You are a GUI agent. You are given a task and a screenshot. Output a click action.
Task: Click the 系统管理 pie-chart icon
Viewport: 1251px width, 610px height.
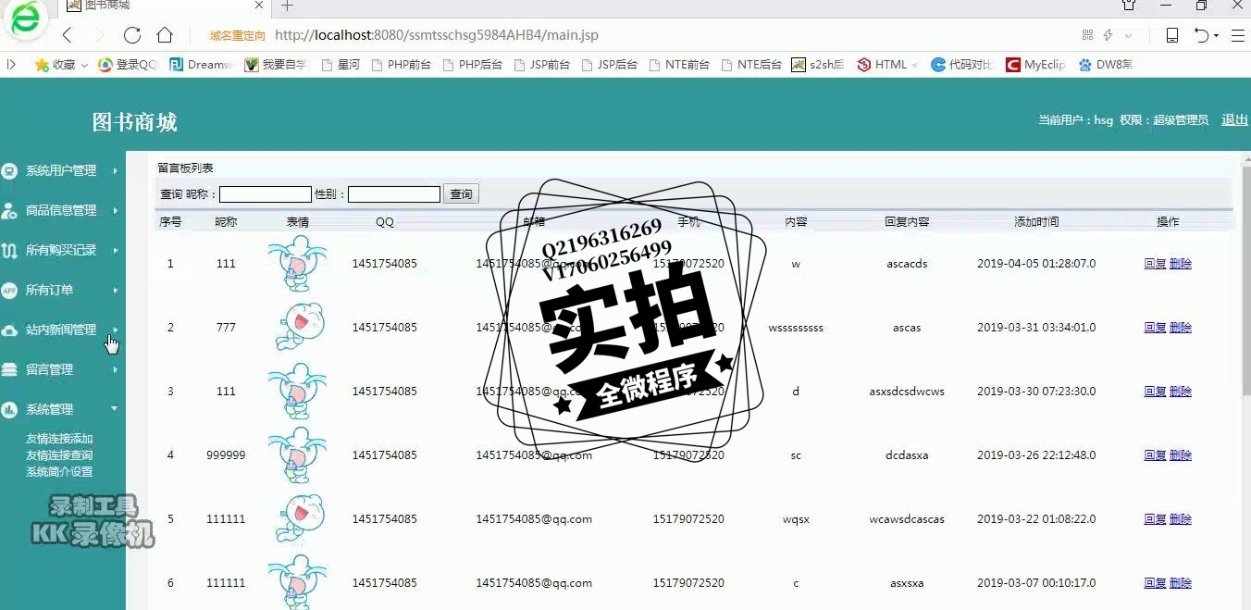pos(9,409)
